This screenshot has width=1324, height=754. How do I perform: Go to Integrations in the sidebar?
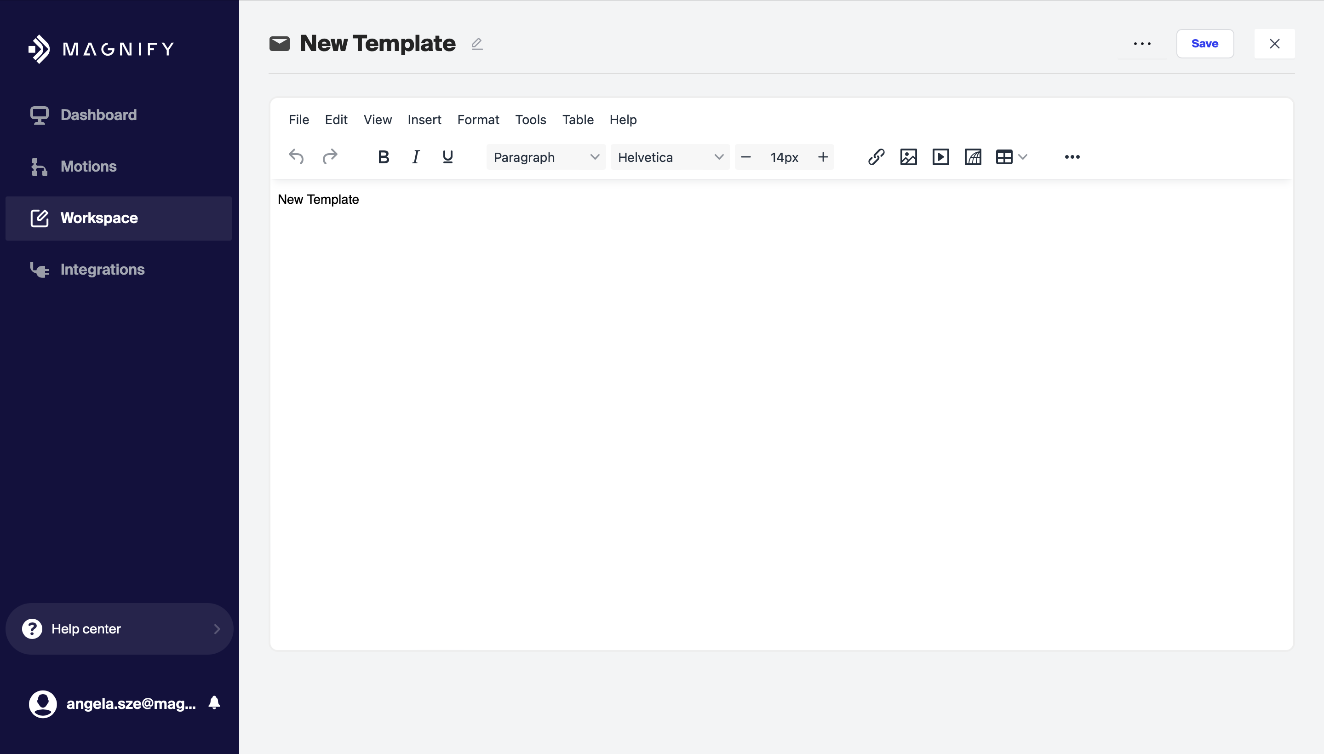tap(102, 269)
